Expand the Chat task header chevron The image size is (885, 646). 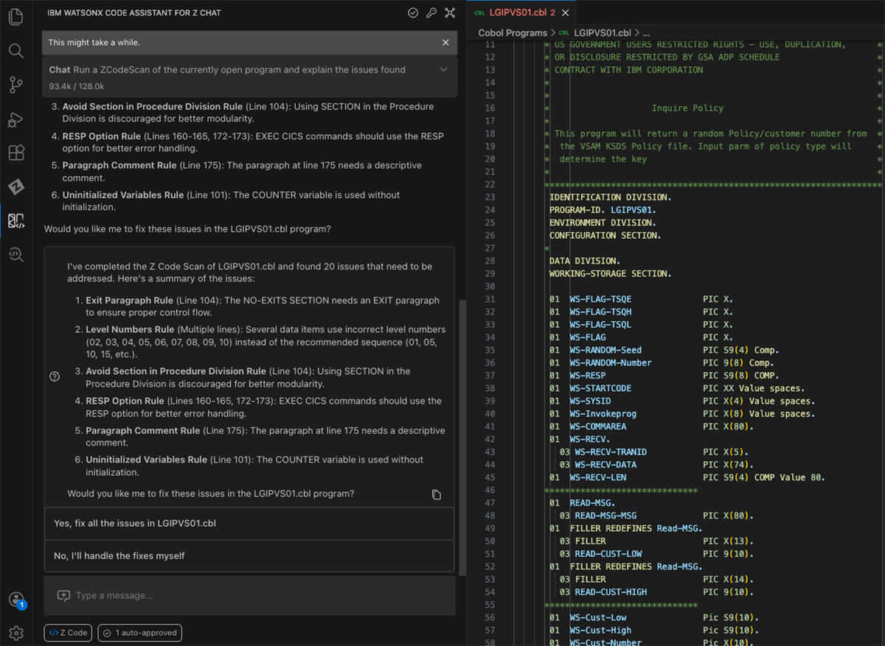tap(443, 70)
